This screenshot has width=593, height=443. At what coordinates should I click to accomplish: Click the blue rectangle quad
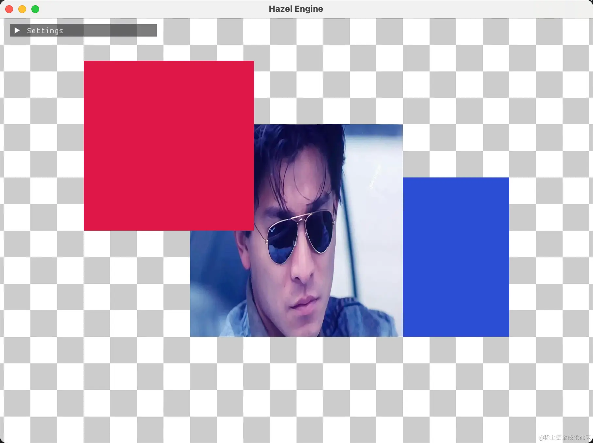[456, 257]
